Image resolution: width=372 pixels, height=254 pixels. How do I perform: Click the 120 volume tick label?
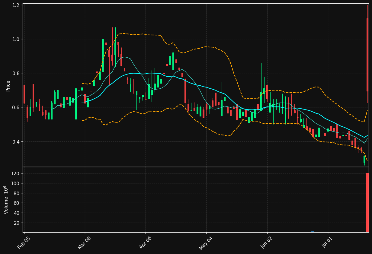[x=15, y=173]
